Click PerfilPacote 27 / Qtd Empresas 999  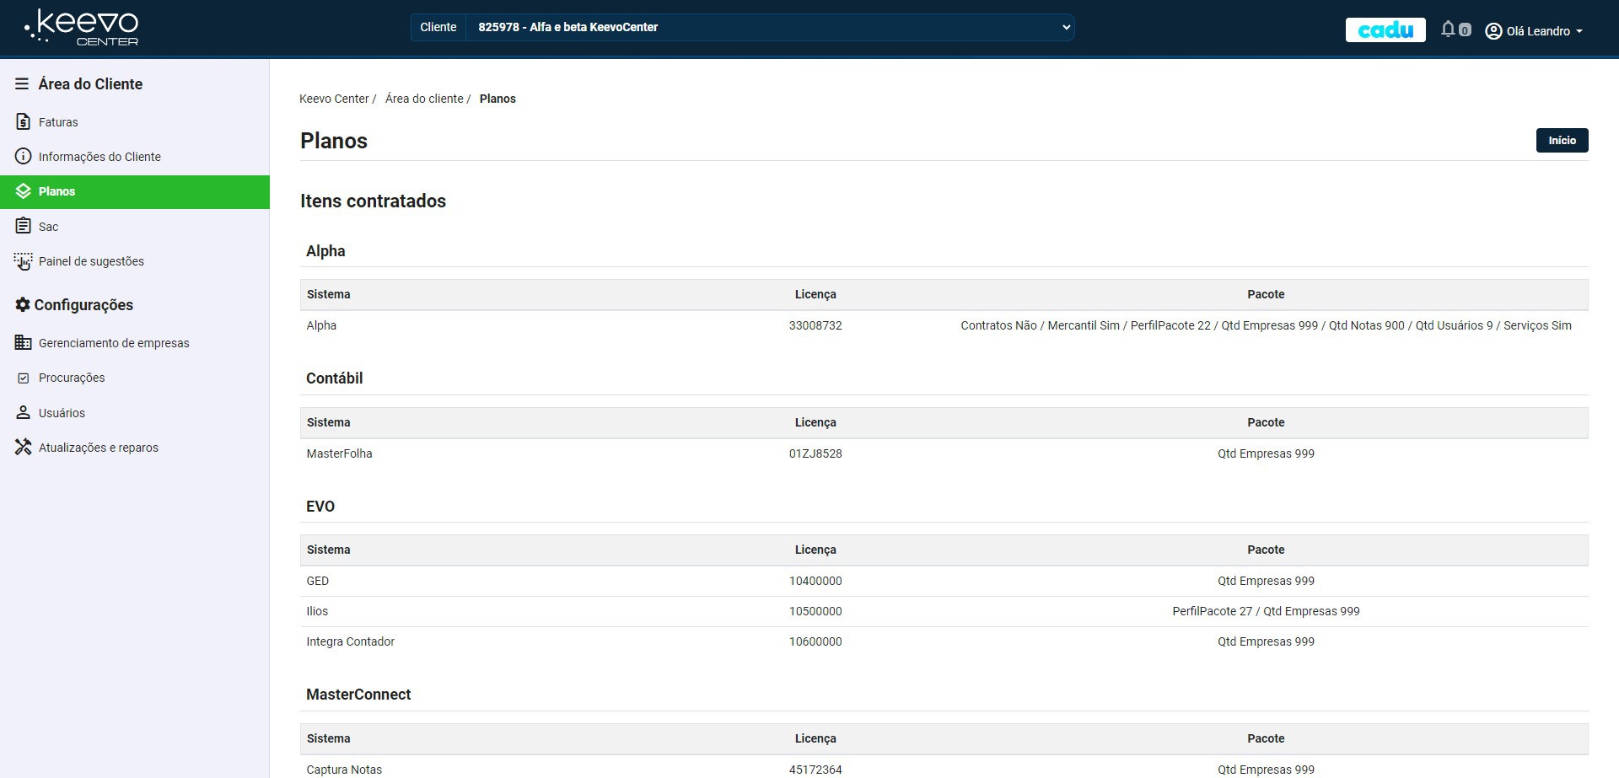1266,611
